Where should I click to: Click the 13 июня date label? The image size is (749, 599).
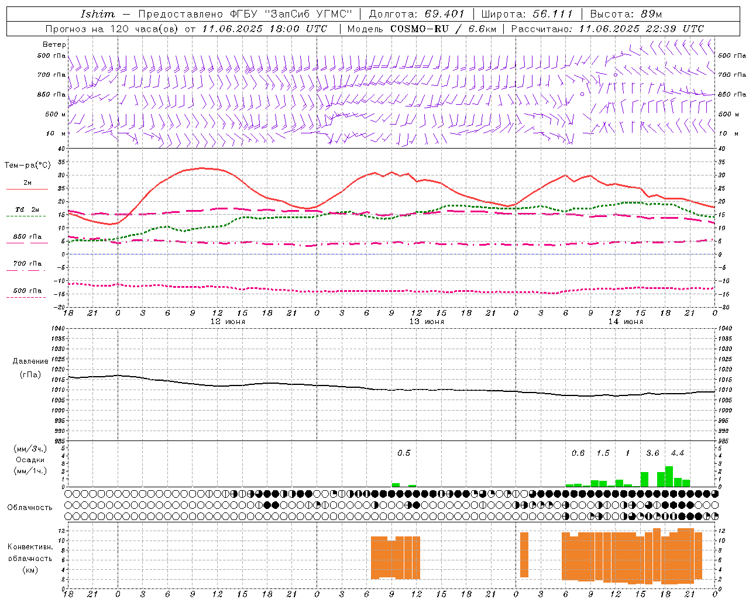(427, 322)
